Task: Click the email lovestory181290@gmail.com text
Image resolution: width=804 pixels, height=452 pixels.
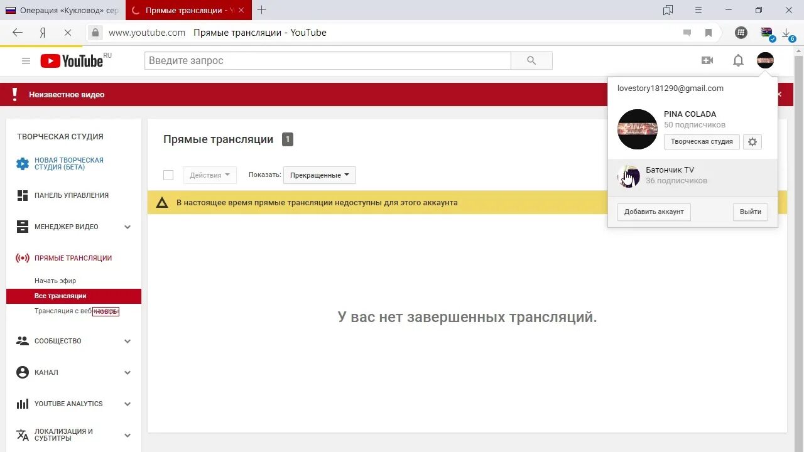Action: (x=670, y=89)
